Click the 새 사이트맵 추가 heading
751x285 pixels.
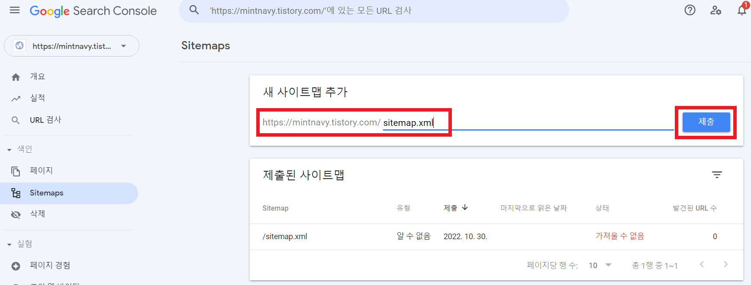click(x=305, y=92)
